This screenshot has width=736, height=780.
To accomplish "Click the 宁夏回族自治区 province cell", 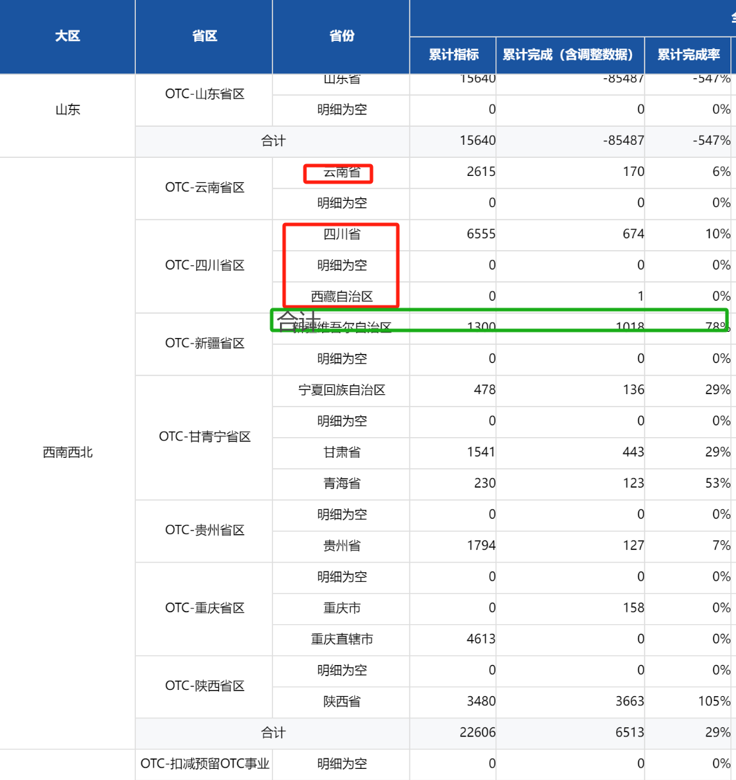I will pos(342,390).
